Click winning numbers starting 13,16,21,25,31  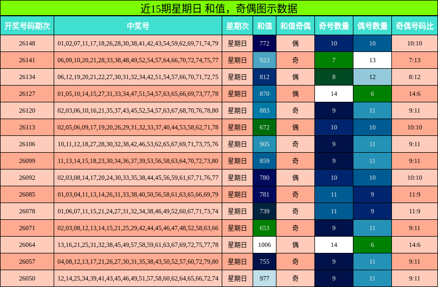[138, 245]
